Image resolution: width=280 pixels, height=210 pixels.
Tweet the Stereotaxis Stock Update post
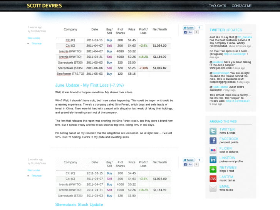188,160
